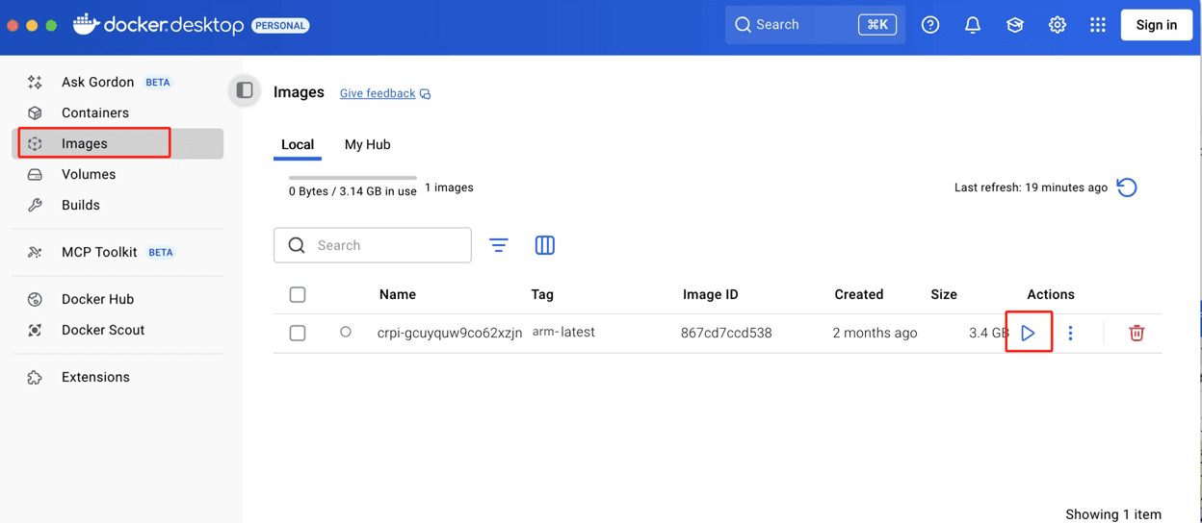1202x523 pixels.
Task: Select Images in the sidebar
Action: point(118,143)
